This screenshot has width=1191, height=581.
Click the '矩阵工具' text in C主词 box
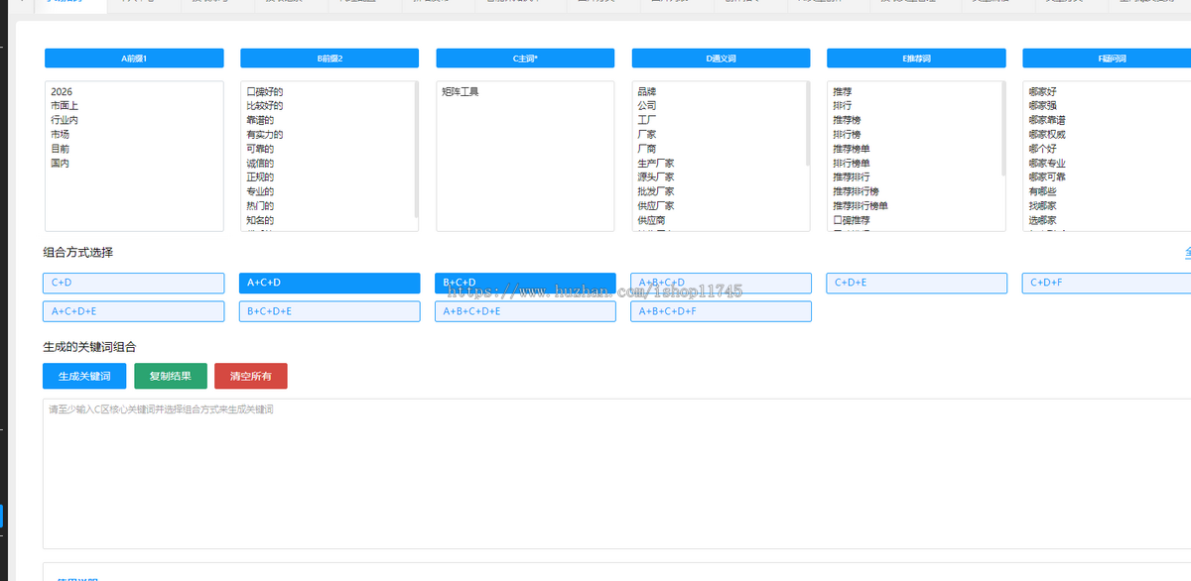coord(461,92)
